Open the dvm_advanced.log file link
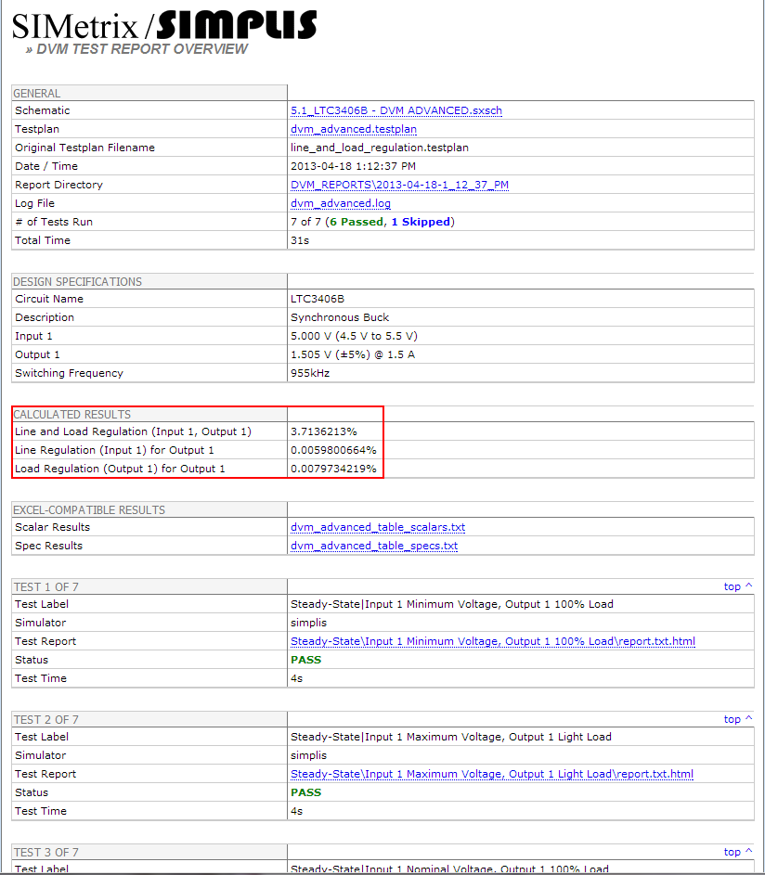This screenshot has width=765, height=875. 340,203
